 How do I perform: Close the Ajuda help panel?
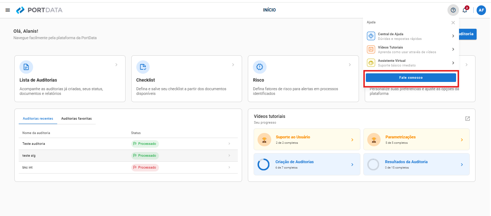click(453, 23)
